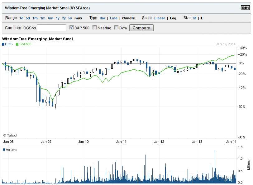Set range to 3m
Screen dimensions: 253x185
[x=43, y=18]
